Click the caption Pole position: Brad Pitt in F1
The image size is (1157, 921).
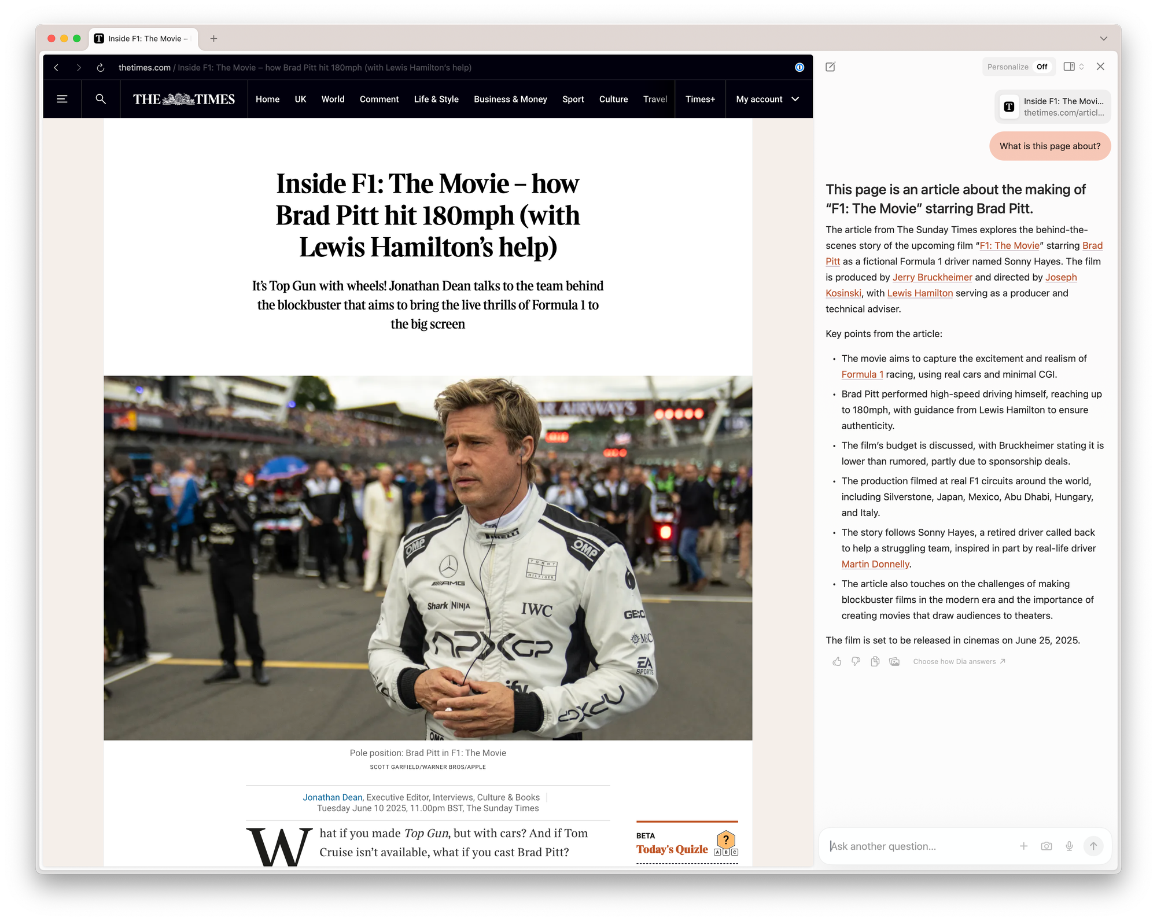tap(428, 753)
